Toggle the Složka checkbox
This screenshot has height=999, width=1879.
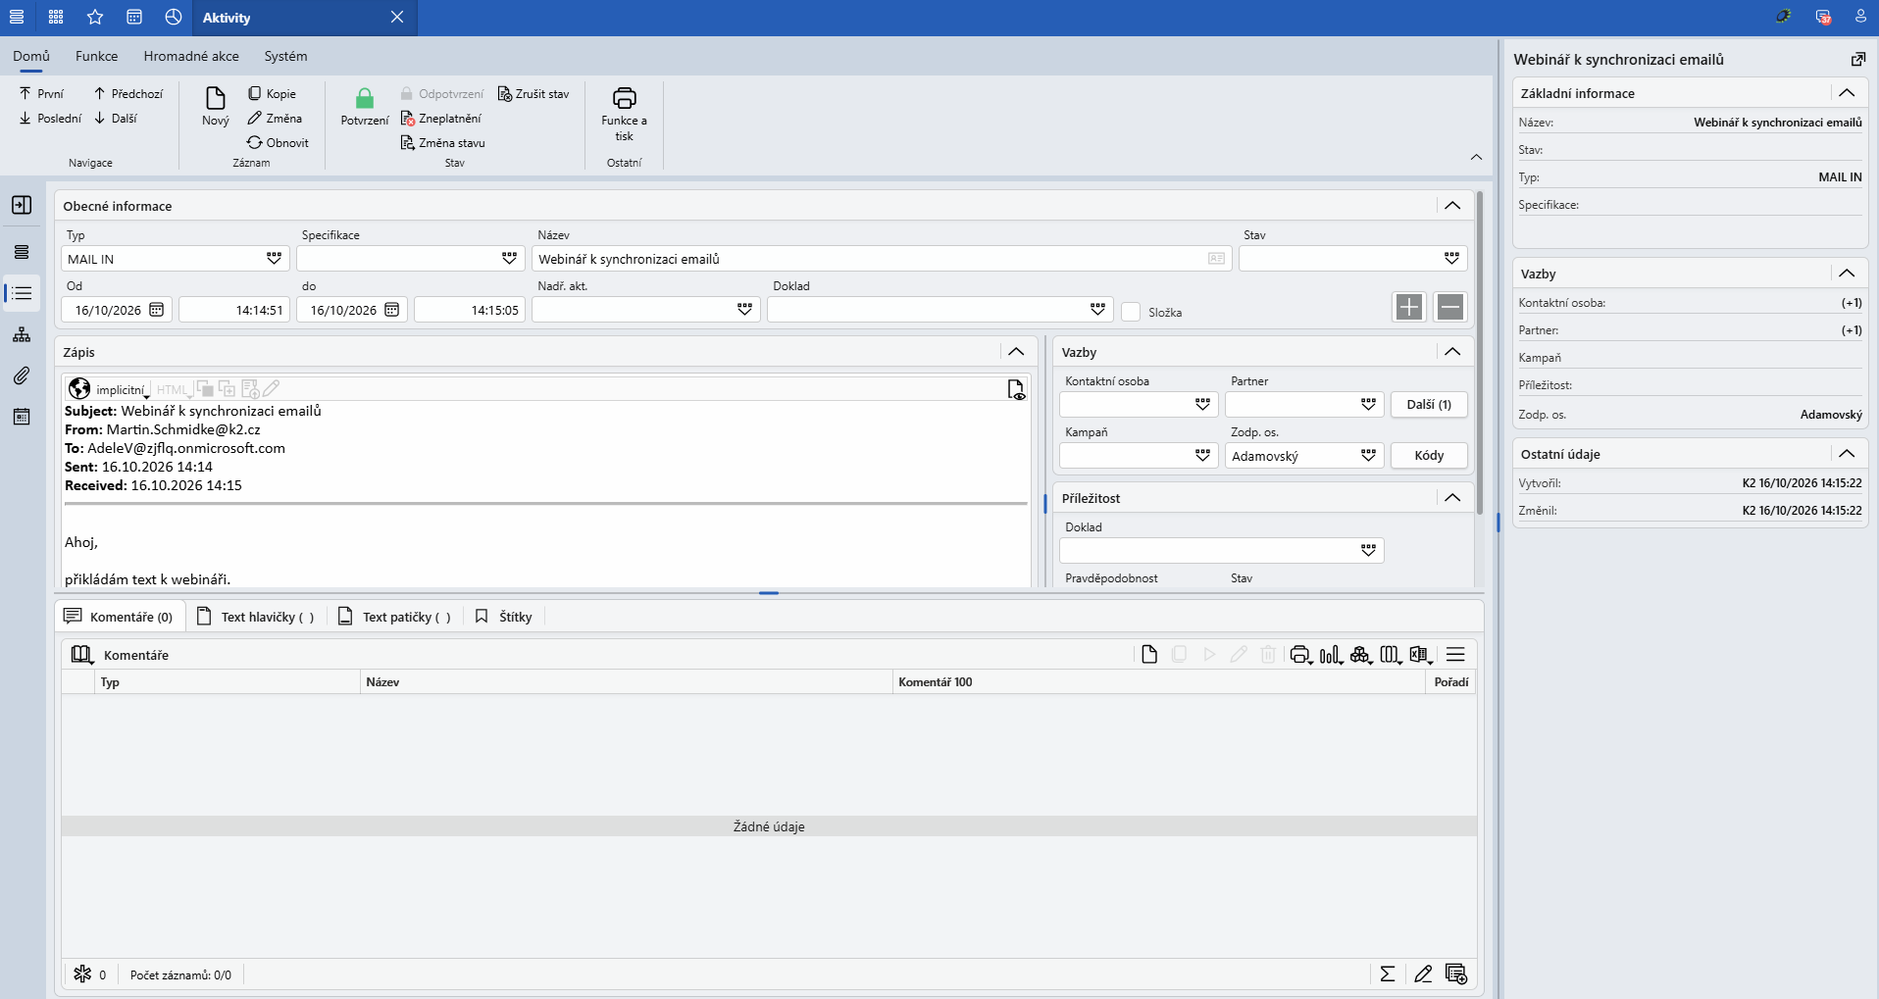pyautogui.click(x=1131, y=312)
